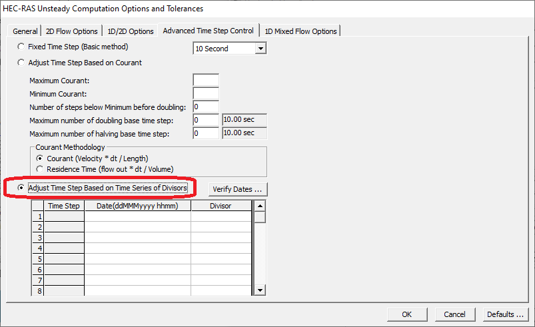This screenshot has height=327, width=535.
Task: Click Maximum number of halving base time step field
Action: point(206,133)
